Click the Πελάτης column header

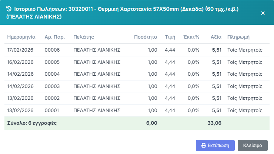pyautogui.click(x=84, y=37)
